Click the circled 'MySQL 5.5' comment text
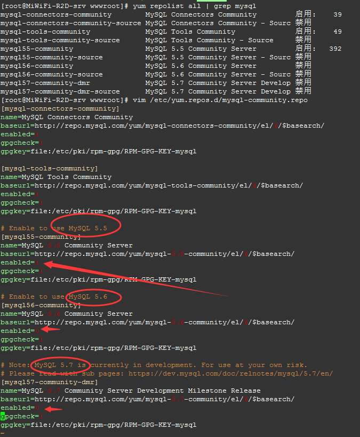 point(88,228)
